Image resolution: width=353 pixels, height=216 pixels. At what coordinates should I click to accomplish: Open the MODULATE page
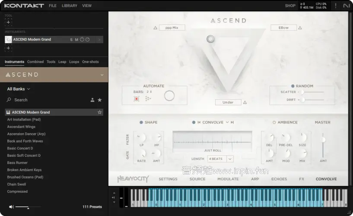coord(228,179)
